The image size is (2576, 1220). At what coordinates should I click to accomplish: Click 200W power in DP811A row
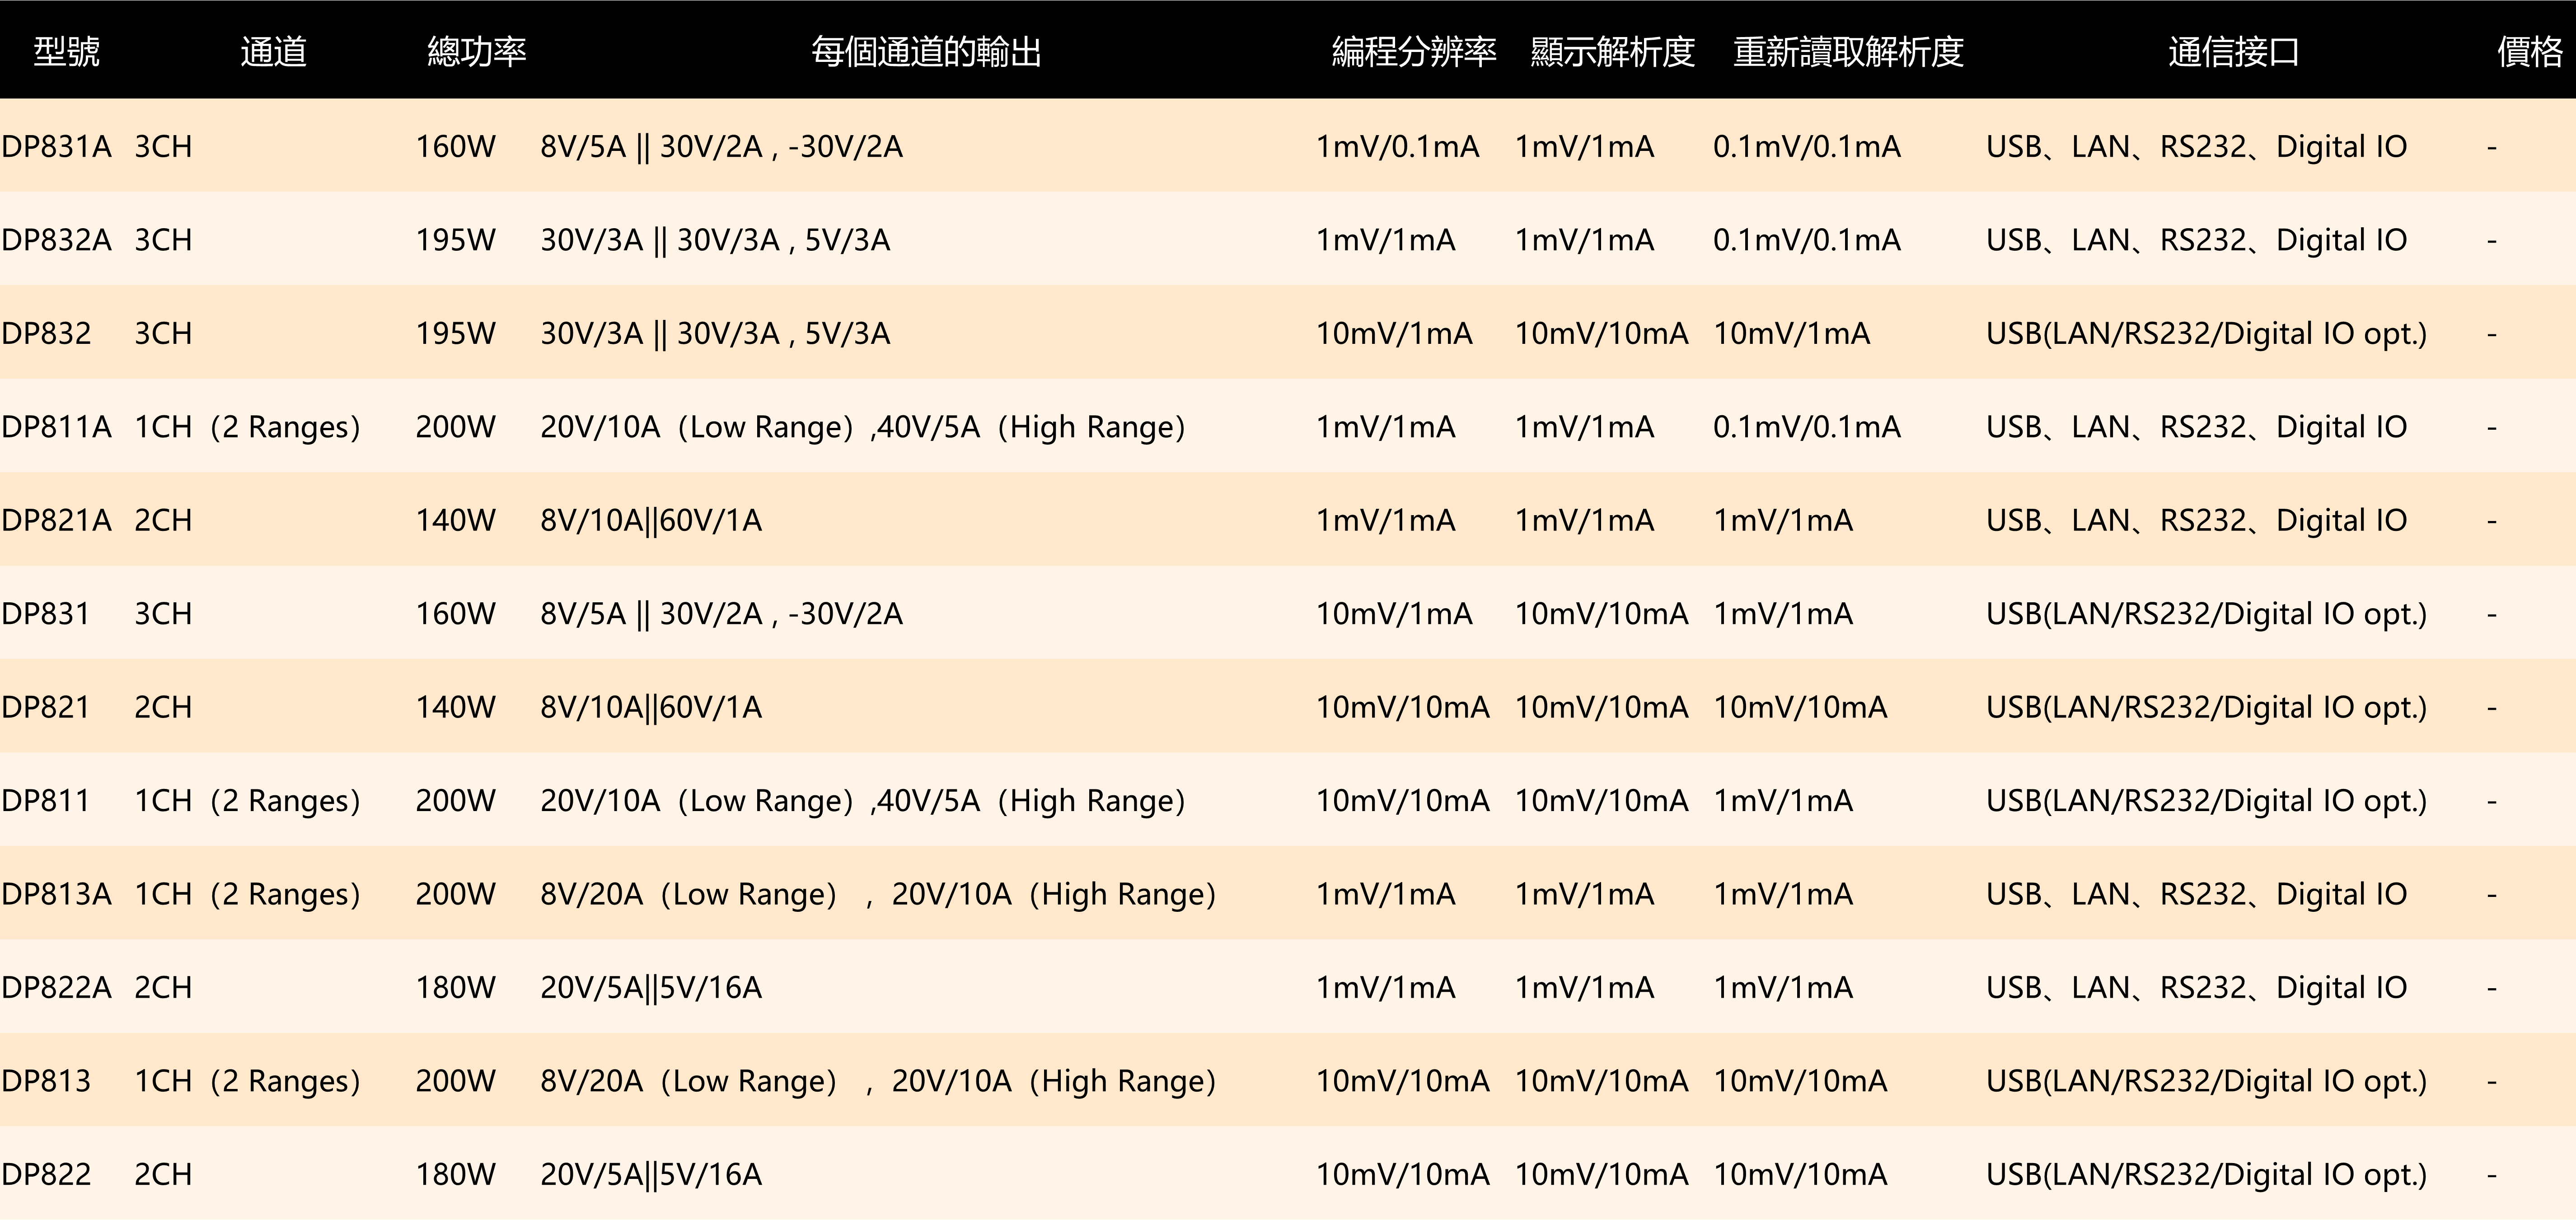(x=456, y=427)
